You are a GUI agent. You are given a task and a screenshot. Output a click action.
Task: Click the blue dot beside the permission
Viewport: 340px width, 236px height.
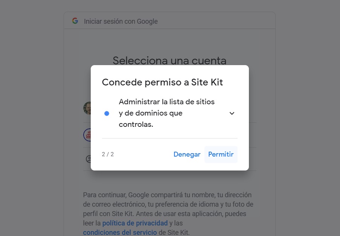pos(107,113)
